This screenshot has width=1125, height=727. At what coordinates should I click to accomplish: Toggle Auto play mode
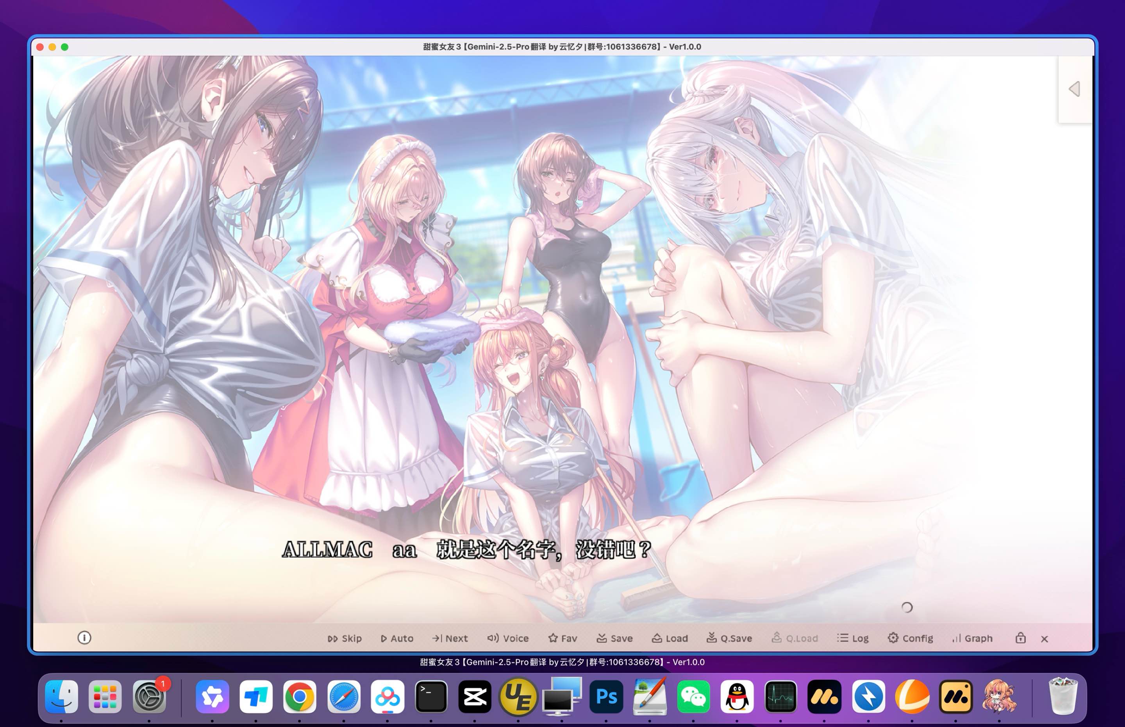pyautogui.click(x=397, y=638)
